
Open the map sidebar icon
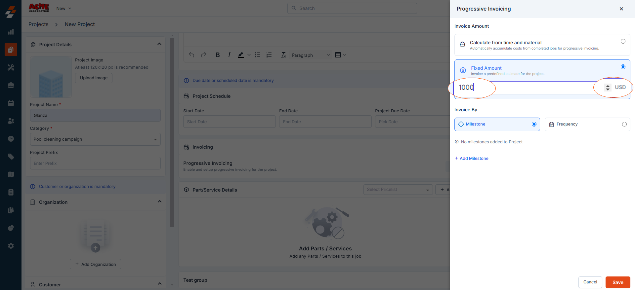tap(11, 174)
